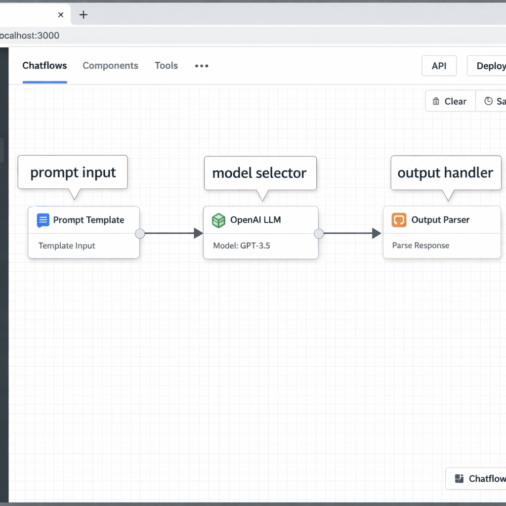Select the 'model selector' callout label
This screenshot has width=506, height=506.
point(259,173)
